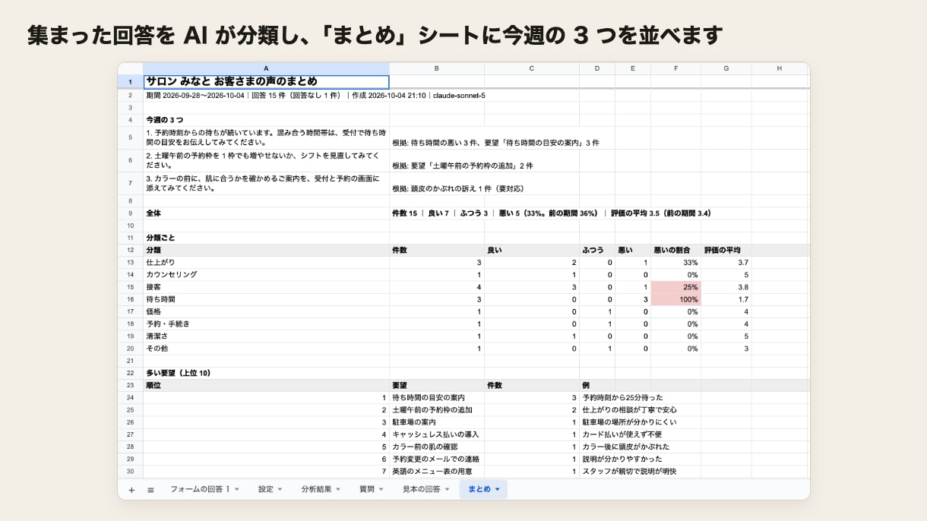Open the dropdown arrow on 設定 tab
The image size is (927, 521).
(280, 490)
